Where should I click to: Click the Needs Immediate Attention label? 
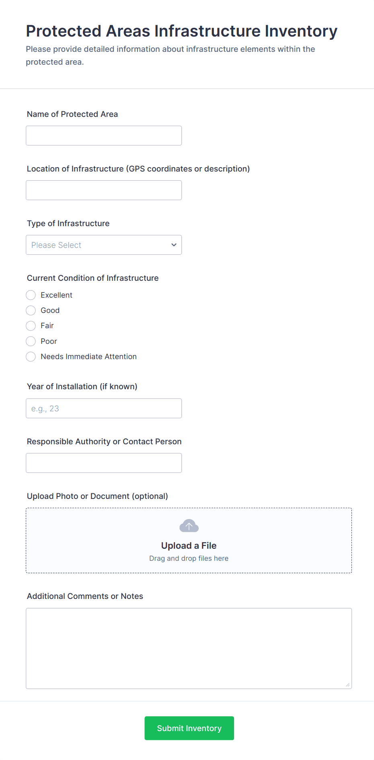[88, 357]
